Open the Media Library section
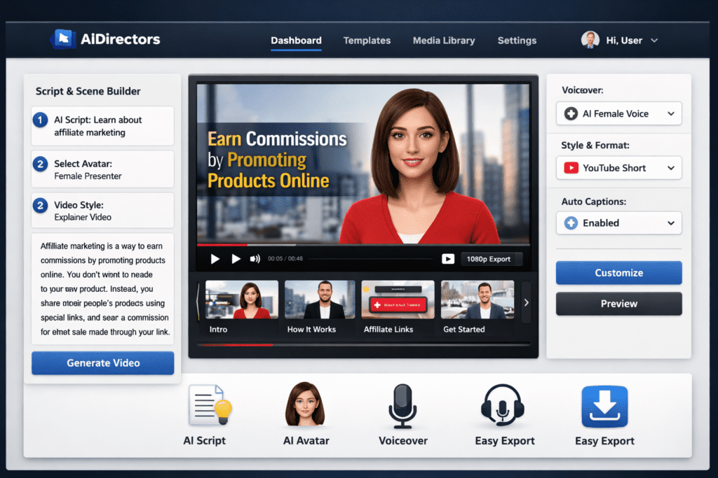Viewport: 718px width, 478px height. coord(444,41)
